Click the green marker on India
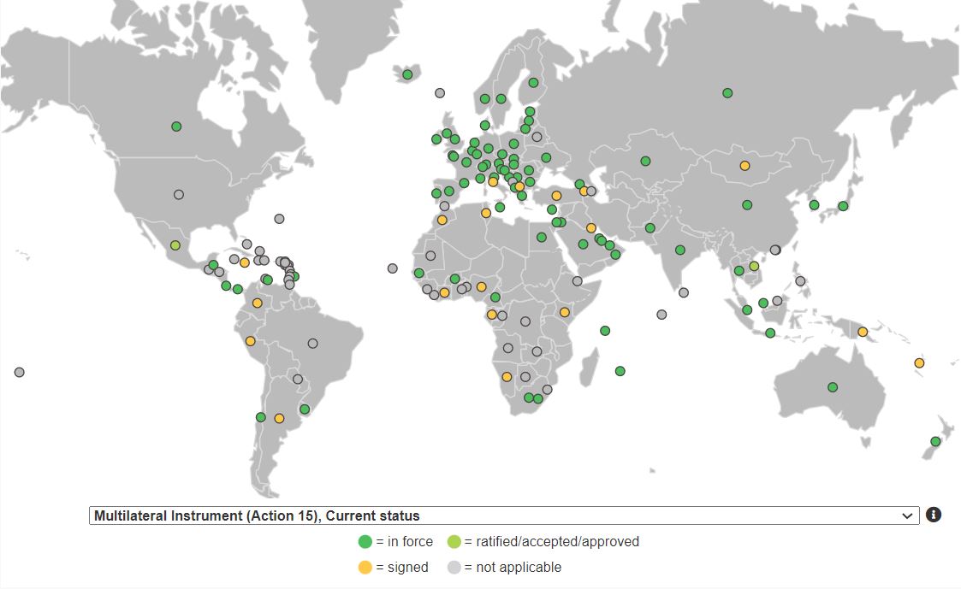Image resolution: width=961 pixels, height=589 pixels. click(x=679, y=248)
